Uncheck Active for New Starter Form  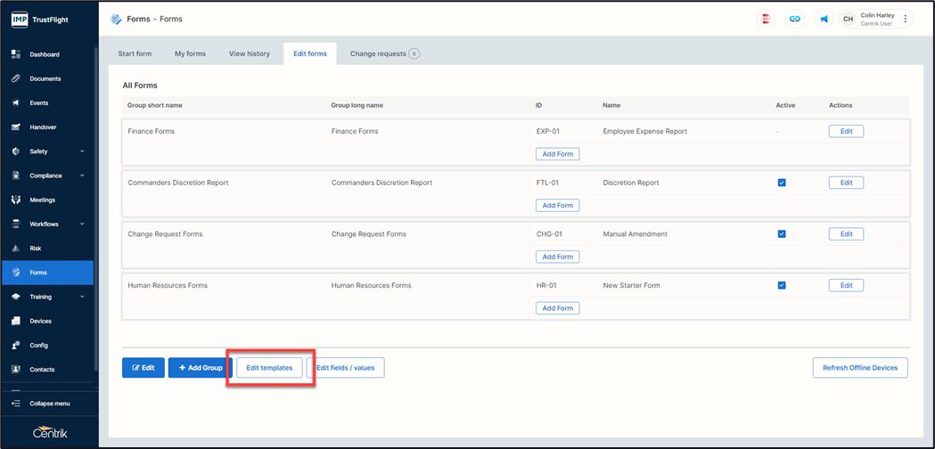click(x=782, y=286)
